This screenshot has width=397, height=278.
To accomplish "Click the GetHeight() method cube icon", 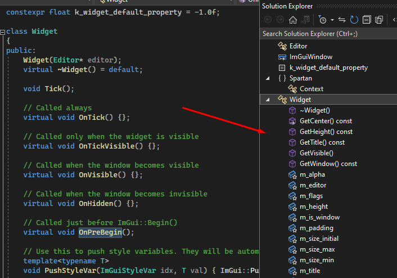I will (292, 132).
